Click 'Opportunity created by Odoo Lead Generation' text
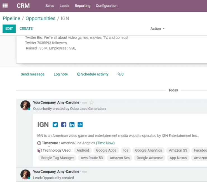Viewport: 207px width, 182px height. [x=69, y=109]
